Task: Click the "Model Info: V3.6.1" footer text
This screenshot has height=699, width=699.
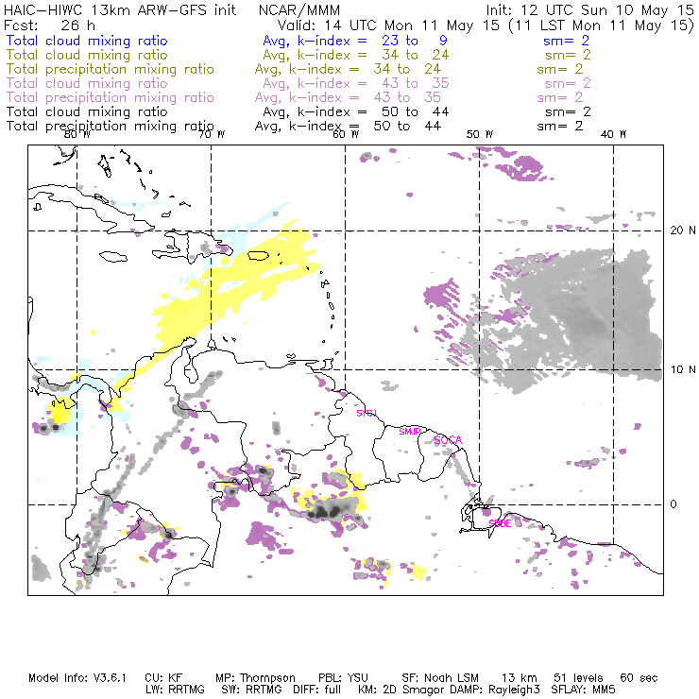Action: point(77,678)
